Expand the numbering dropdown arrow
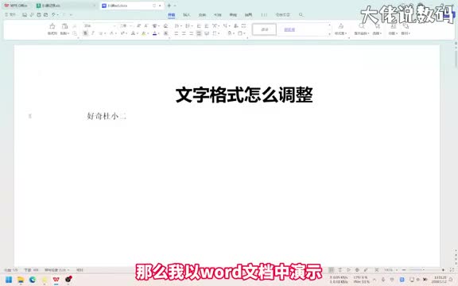This screenshot has width=458, height=286. click(x=192, y=26)
